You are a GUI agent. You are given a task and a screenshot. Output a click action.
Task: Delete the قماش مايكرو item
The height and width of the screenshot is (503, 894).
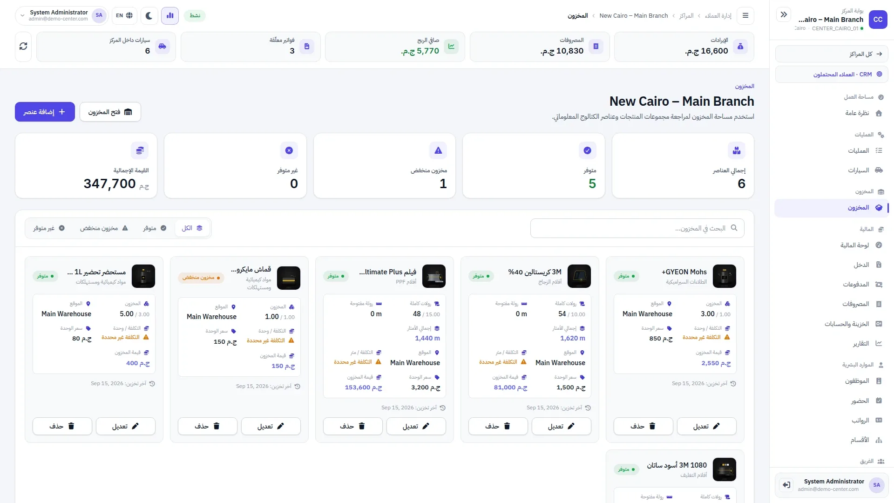pos(207,426)
